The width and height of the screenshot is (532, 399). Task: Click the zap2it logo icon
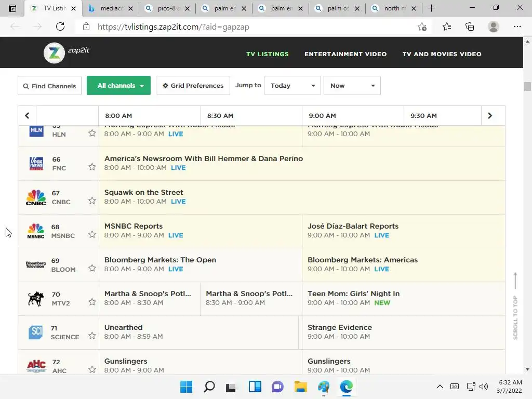(x=54, y=53)
